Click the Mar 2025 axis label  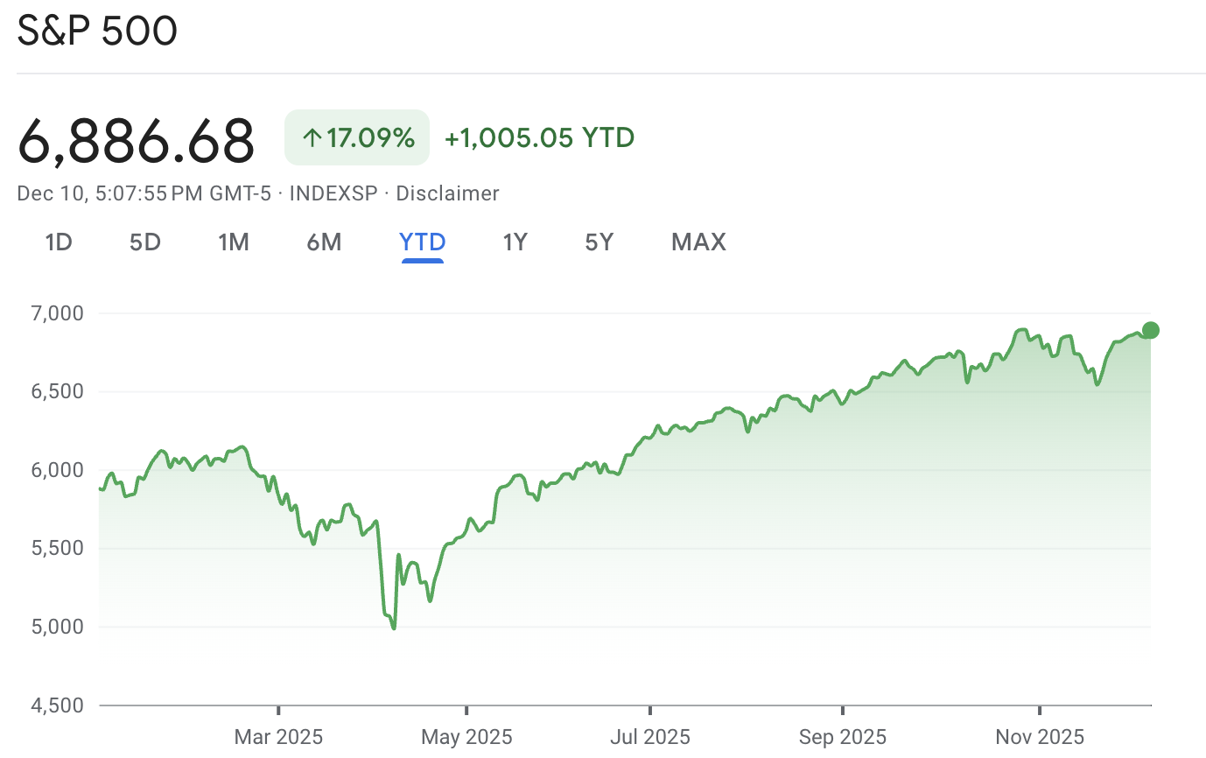click(x=278, y=737)
